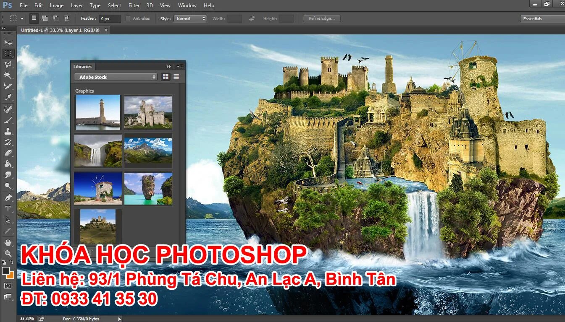Click the Refine Edge button
The width and height of the screenshot is (565, 322).
322,18
